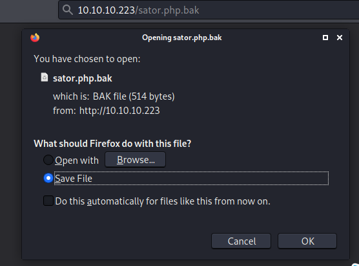Maximize the Opening sator.php.bak dialog
This screenshot has width=359, height=266.
pos(325,38)
